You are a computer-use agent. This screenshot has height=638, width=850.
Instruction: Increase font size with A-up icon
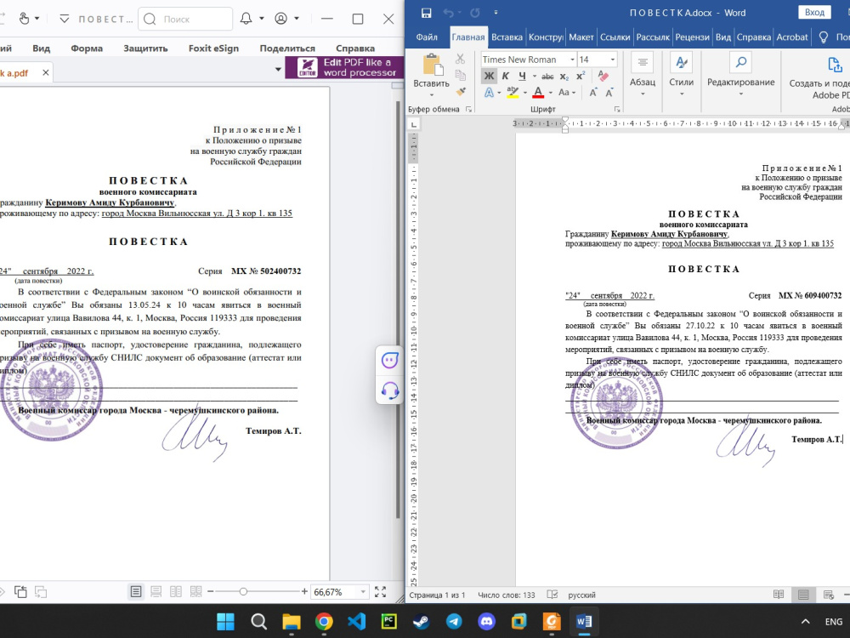pyautogui.click(x=593, y=92)
